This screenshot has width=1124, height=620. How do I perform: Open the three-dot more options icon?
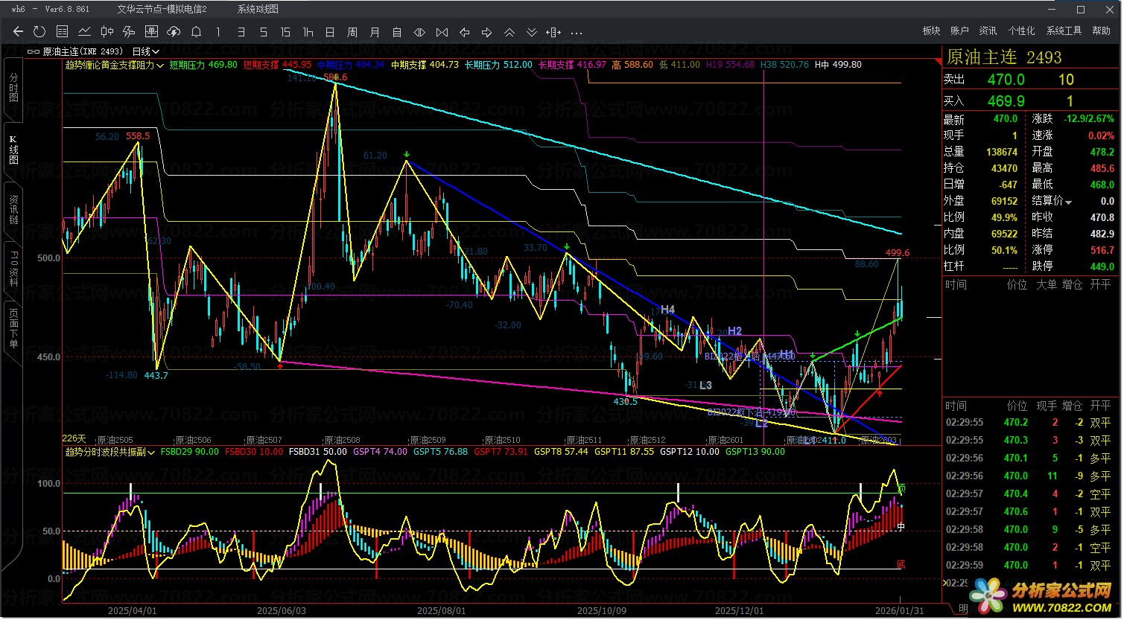tap(577, 33)
